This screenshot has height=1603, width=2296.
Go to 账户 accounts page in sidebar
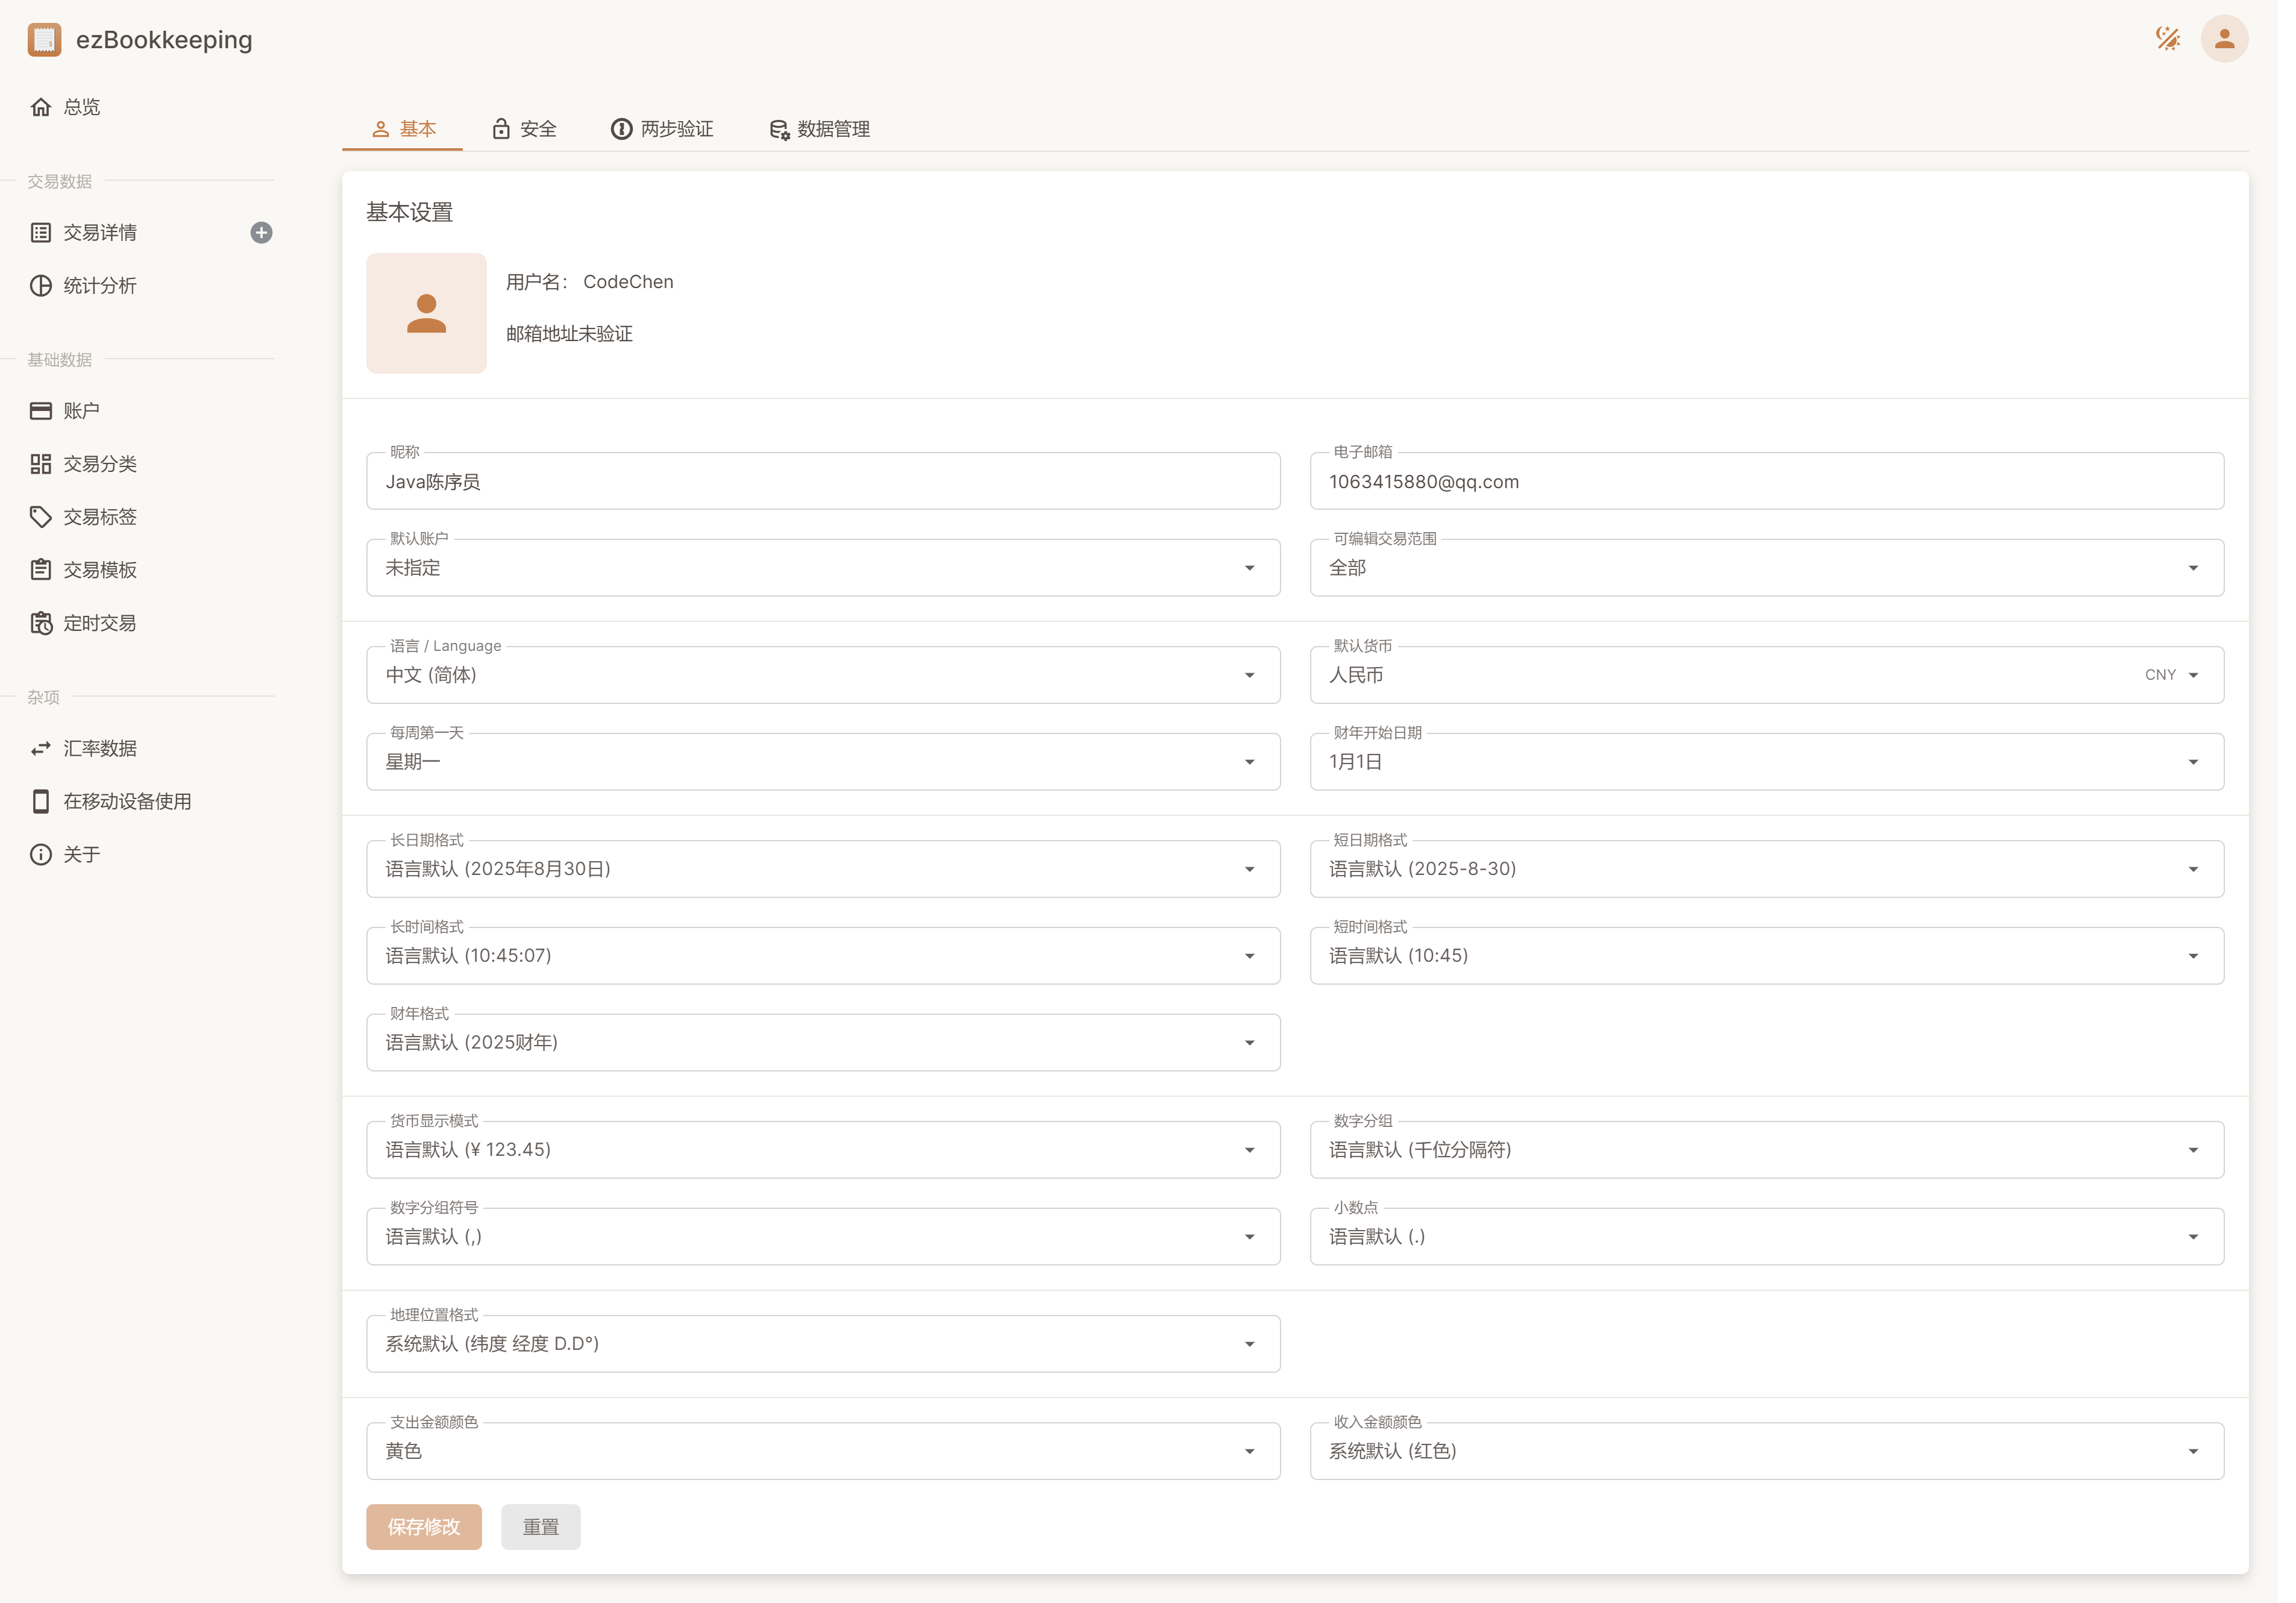coord(81,411)
